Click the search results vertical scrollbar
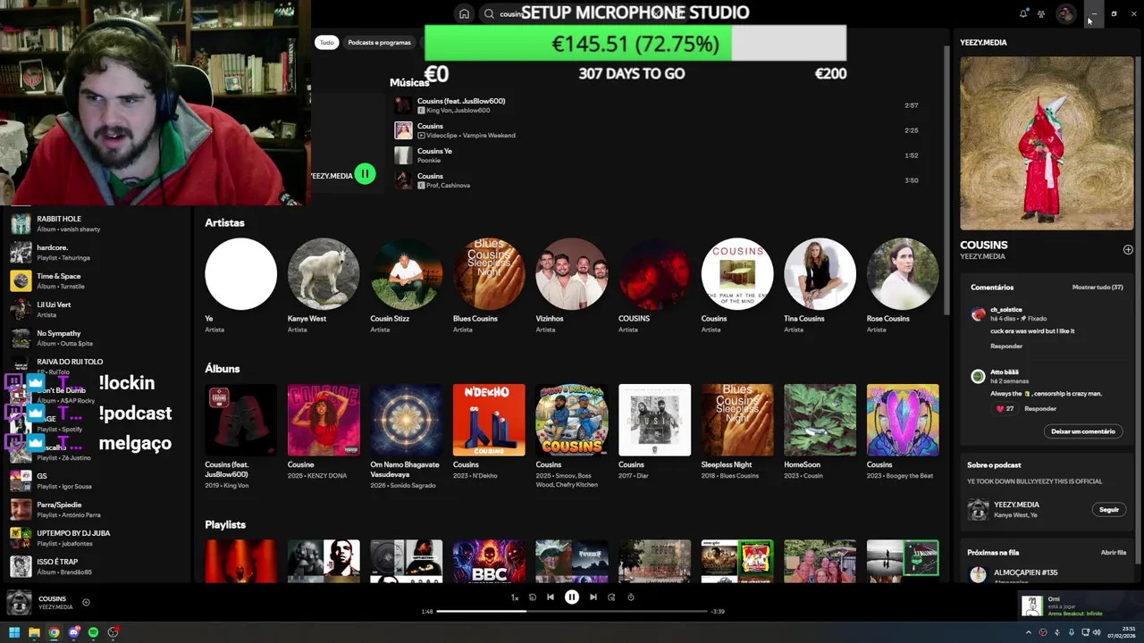The image size is (1144, 643). 946,179
